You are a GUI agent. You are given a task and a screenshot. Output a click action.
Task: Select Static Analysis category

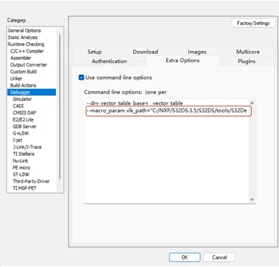22,37
